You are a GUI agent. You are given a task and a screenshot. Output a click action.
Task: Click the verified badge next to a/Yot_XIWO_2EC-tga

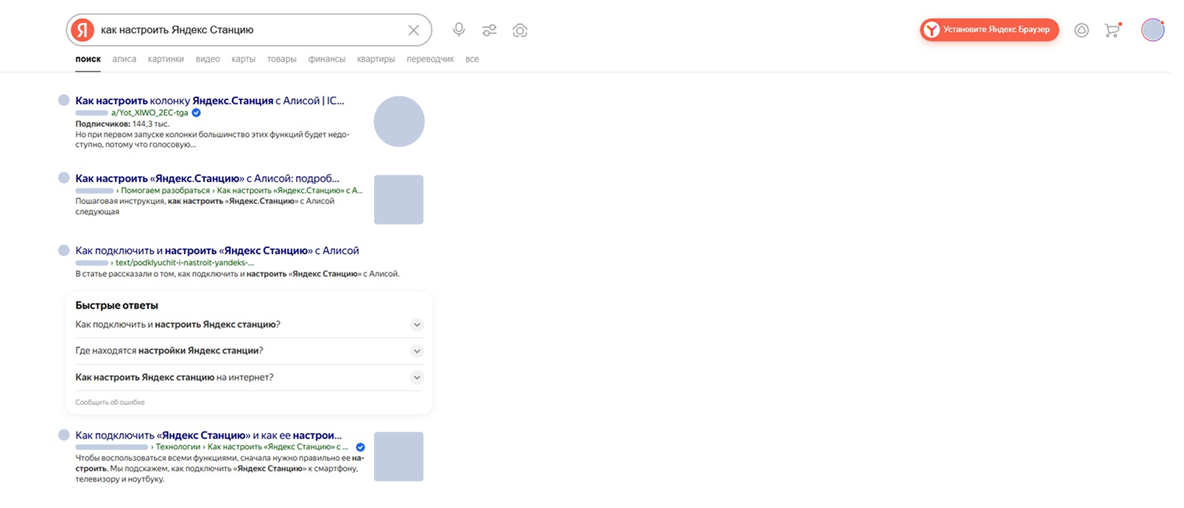click(x=196, y=113)
